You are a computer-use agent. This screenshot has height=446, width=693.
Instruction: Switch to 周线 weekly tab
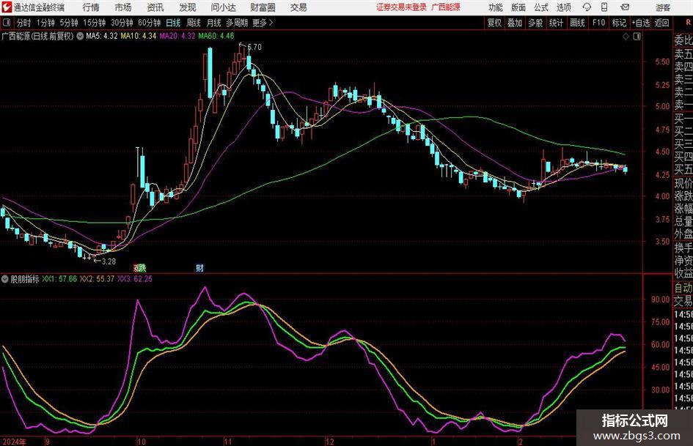[x=194, y=23]
